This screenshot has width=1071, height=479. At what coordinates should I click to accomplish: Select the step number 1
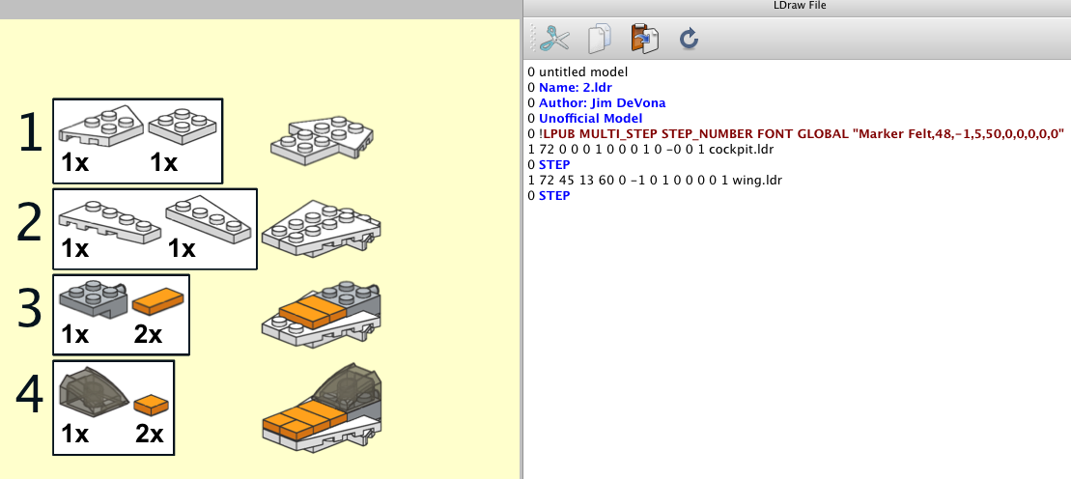tap(31, 132)
